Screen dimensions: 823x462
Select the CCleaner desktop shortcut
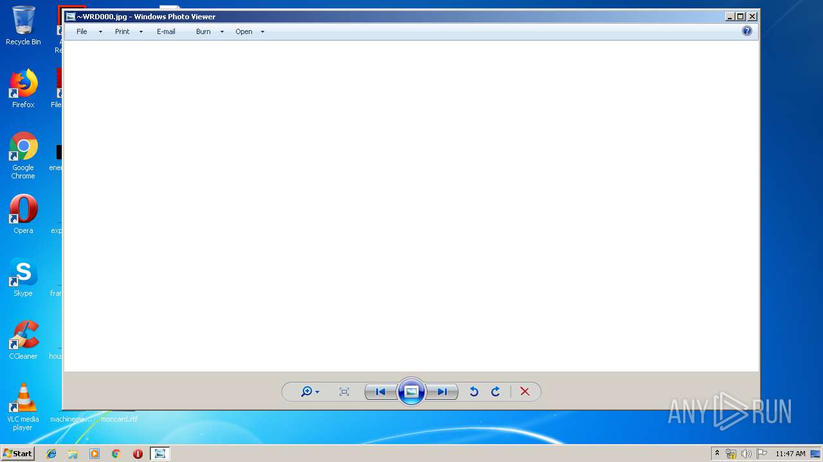[x=23, y=340]
